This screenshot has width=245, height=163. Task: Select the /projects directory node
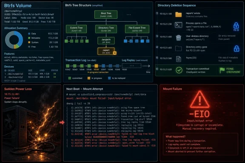point(106,41)
